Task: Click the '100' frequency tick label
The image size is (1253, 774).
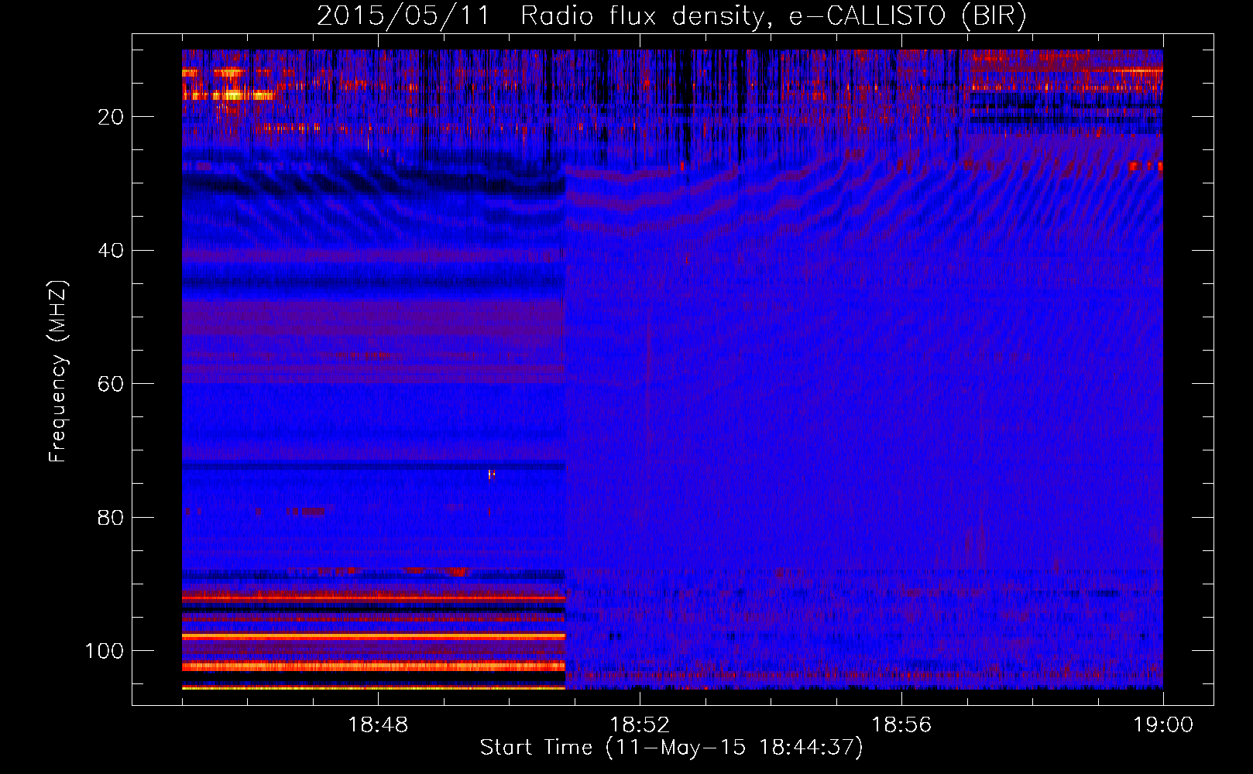Action: 105,651
